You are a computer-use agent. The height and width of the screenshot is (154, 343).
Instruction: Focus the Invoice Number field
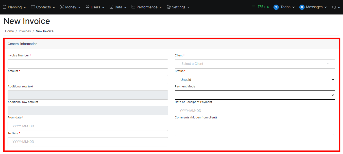pos(88,64)
